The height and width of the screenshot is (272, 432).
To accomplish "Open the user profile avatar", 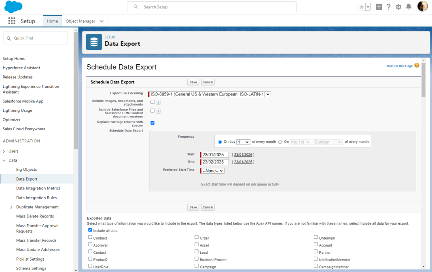I will click(422, 6).
